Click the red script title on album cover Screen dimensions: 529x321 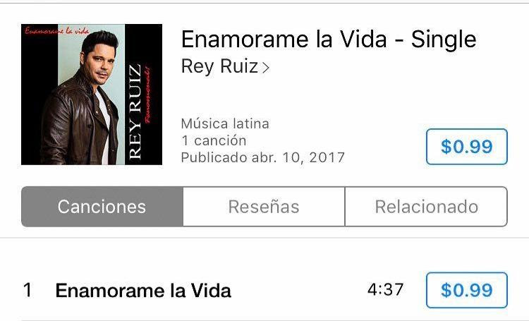pyautogui.click(x=57, y=31)
